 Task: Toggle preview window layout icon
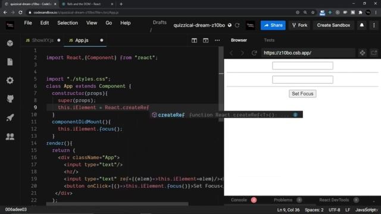click(x=205, y=40)
